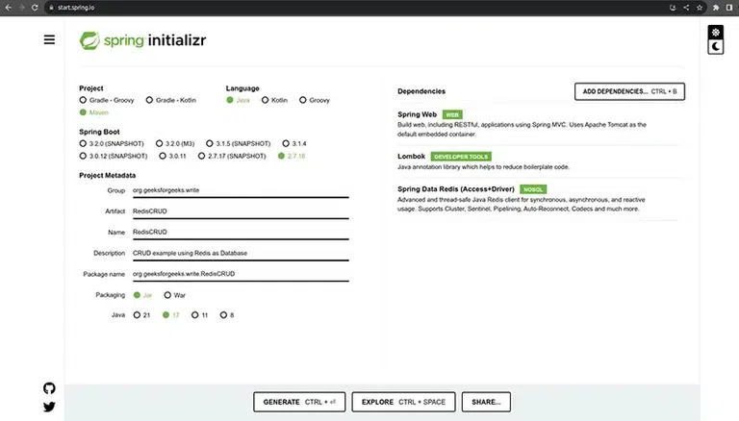Select Java version 8

click(x=227, y=315)
